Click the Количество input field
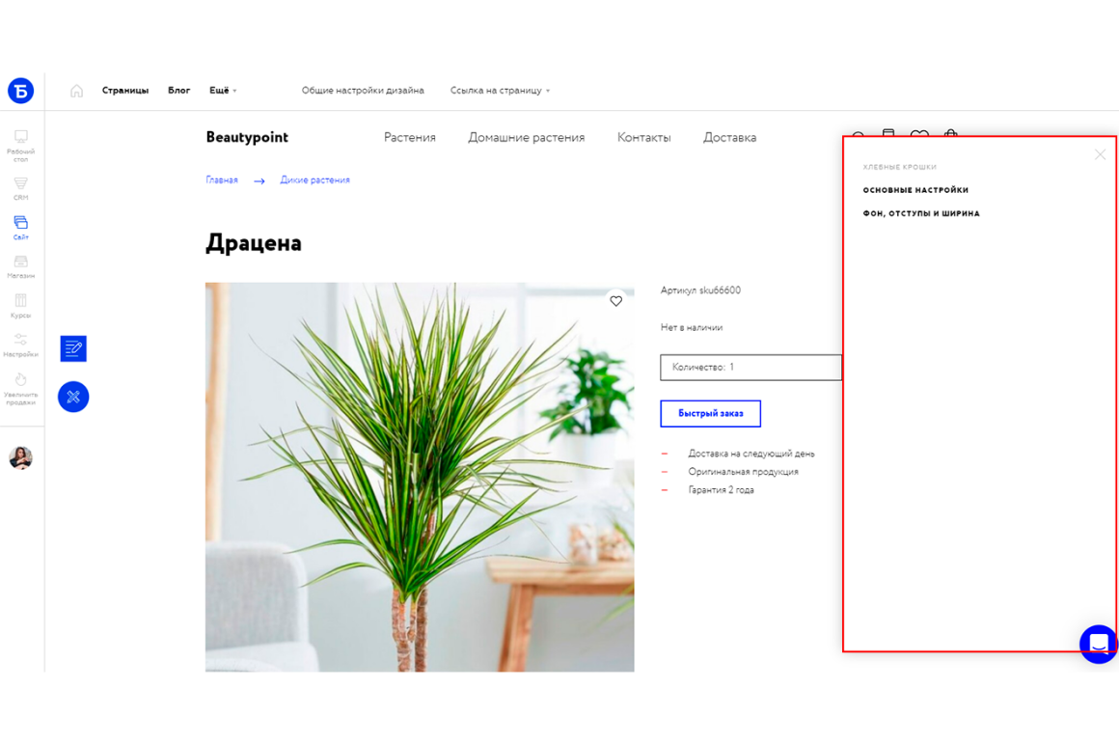This screenshot has width=1119, height=744. pyautogui.click(x=751, y=367)
